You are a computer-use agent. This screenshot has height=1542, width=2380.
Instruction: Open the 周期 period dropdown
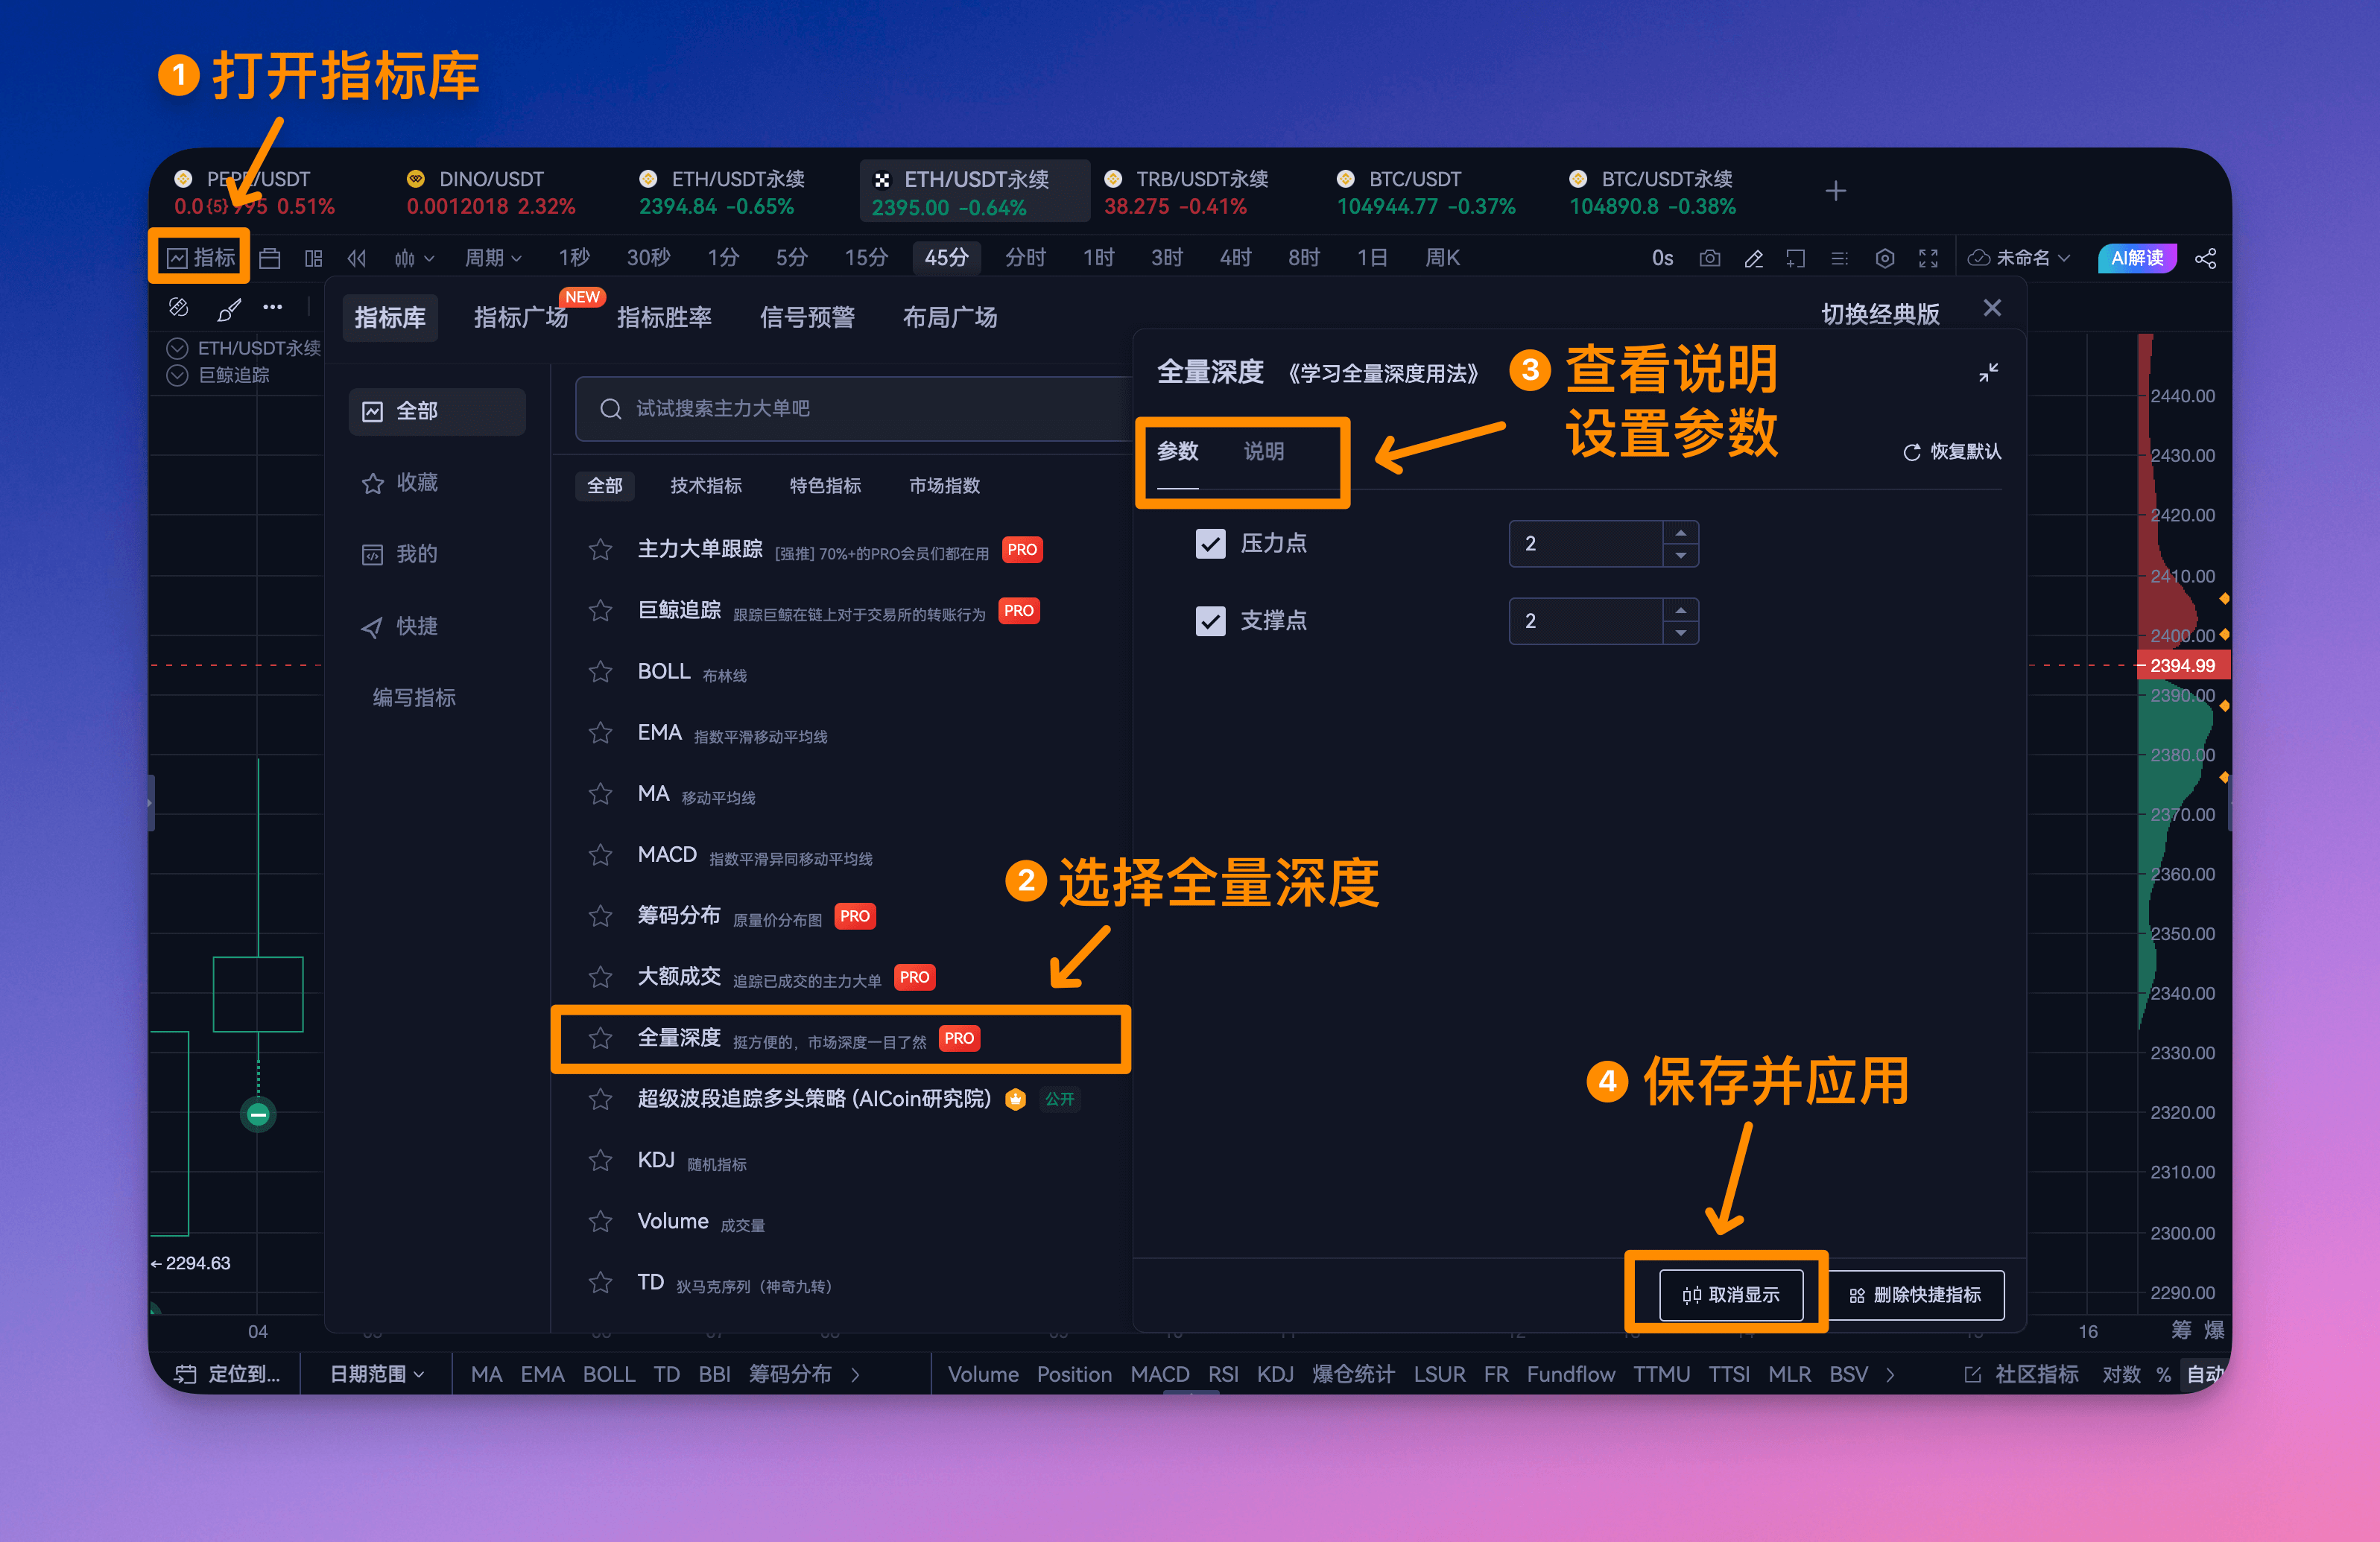pyautogui.click(x=493, y=258)
